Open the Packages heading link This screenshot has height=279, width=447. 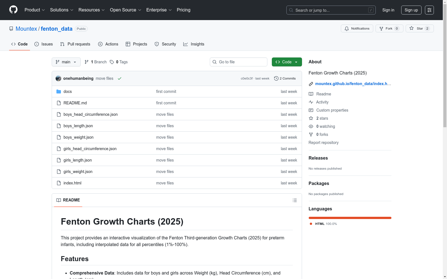tap(319, 183)
